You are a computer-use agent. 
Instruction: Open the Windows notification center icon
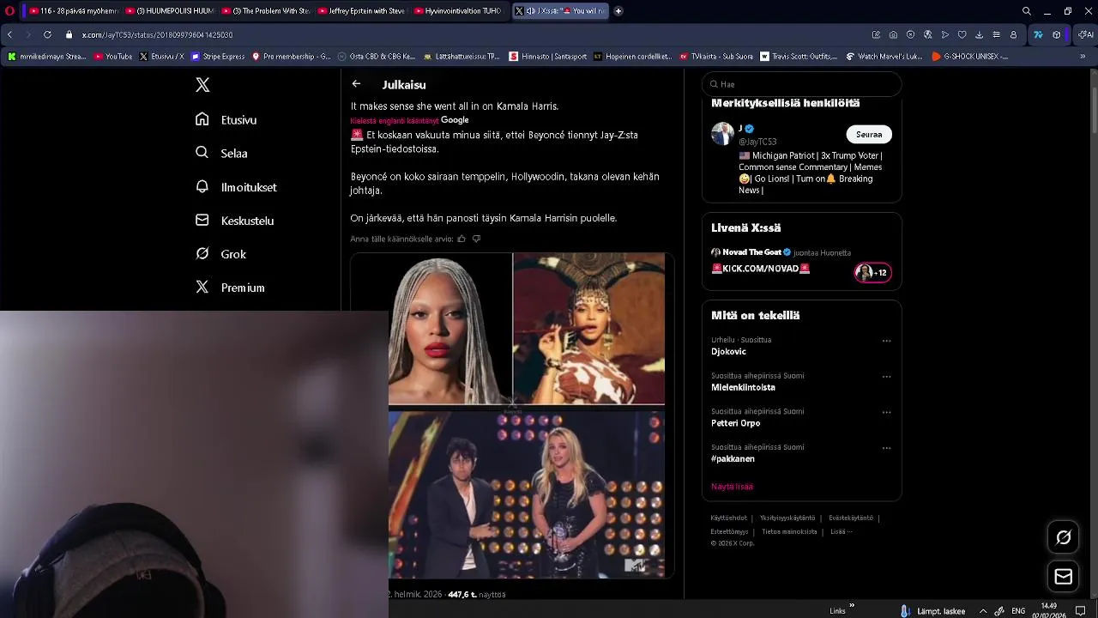[1081, 611]
